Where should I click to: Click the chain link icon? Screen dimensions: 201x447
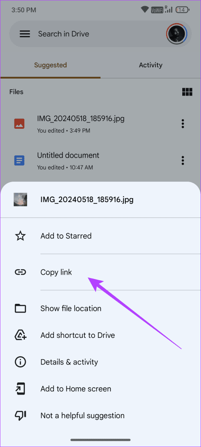(20, 272)
